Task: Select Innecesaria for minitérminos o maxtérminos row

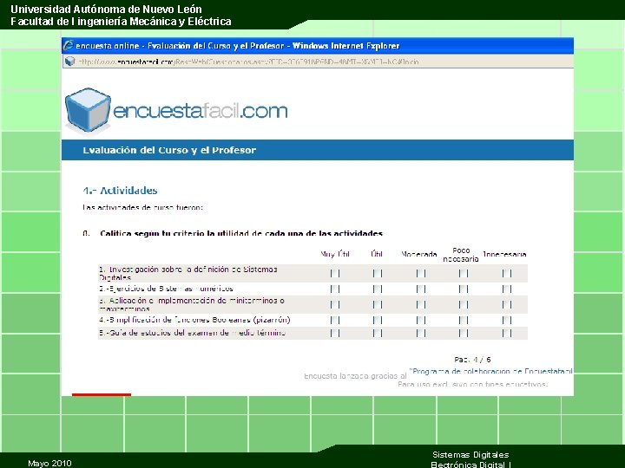Action: (x=507, y=304)
